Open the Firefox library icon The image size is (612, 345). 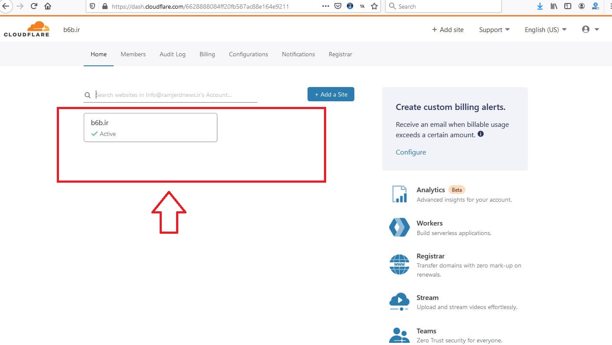(554, 6)
